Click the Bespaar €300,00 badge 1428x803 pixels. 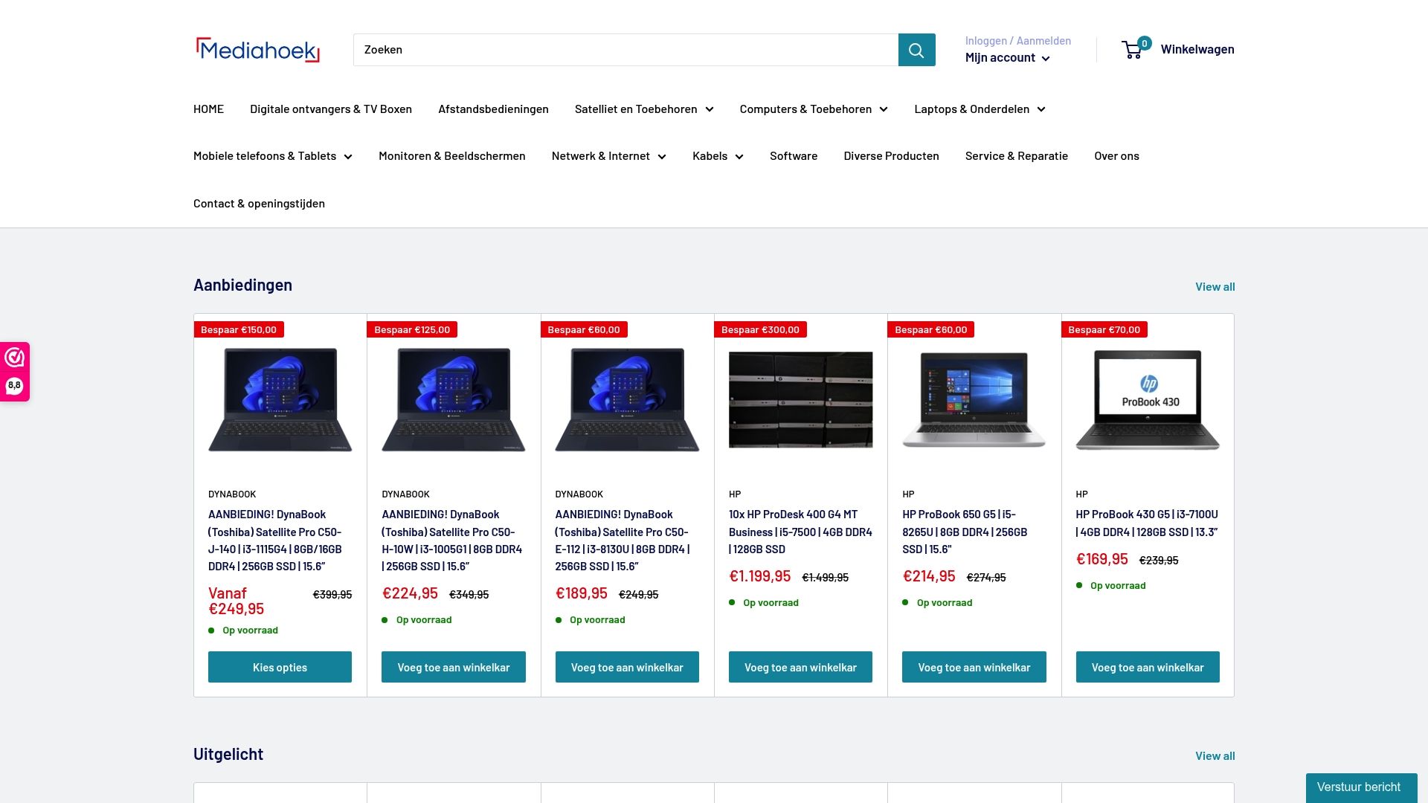(760, 329)
